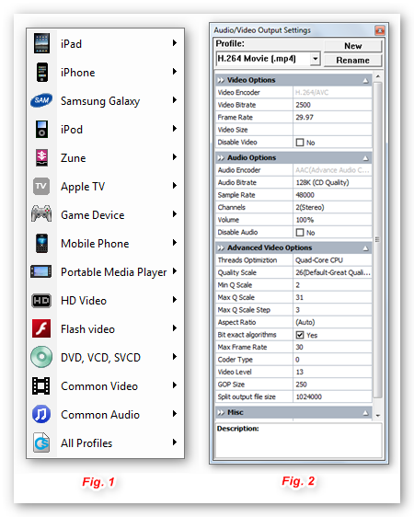414x517 pixels.
Task: Click the Rename profile button
Action: (x=352, y=60)
